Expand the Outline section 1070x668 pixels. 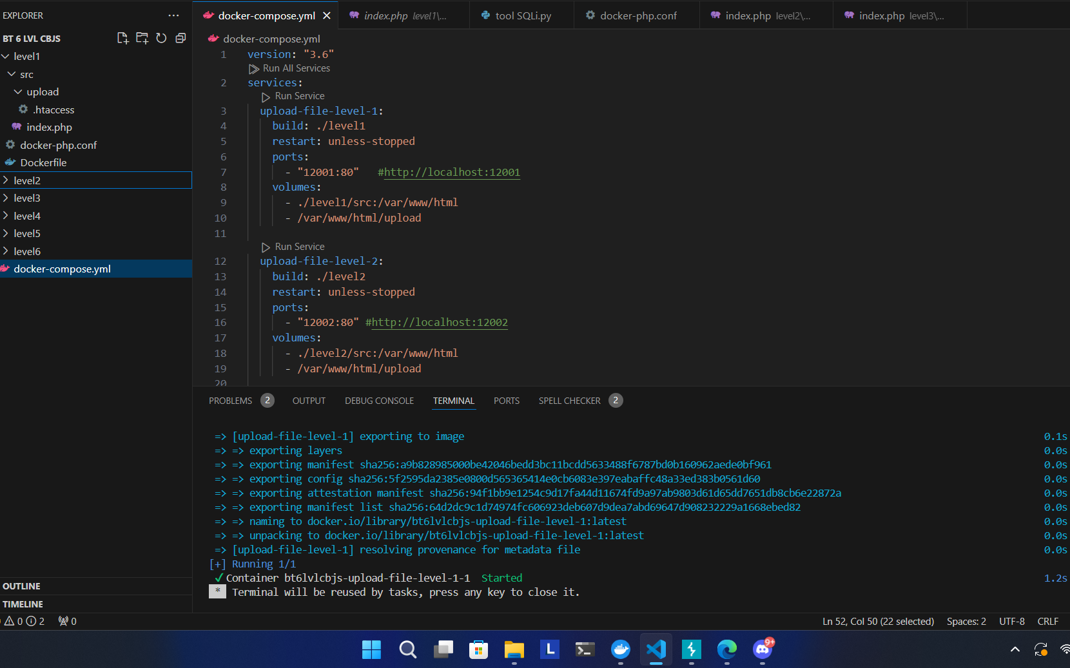(x=22, y=586)
